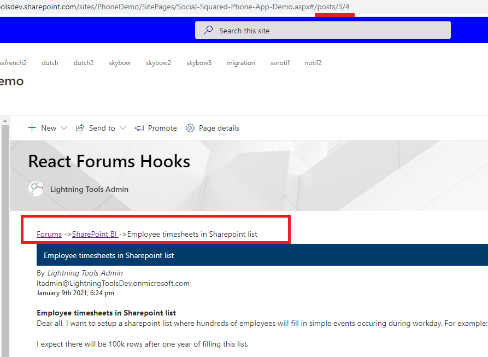Follow the SharePoint BI breadcrumb link

click(x=95, y=234)
